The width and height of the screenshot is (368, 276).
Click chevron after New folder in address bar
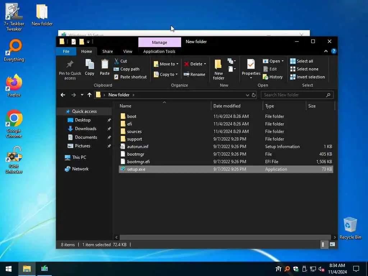click(x=133, y=95)
